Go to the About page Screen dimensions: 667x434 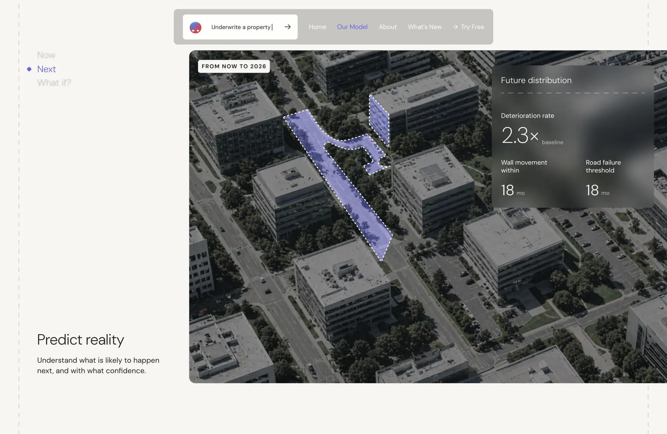[x=388, y=27]
